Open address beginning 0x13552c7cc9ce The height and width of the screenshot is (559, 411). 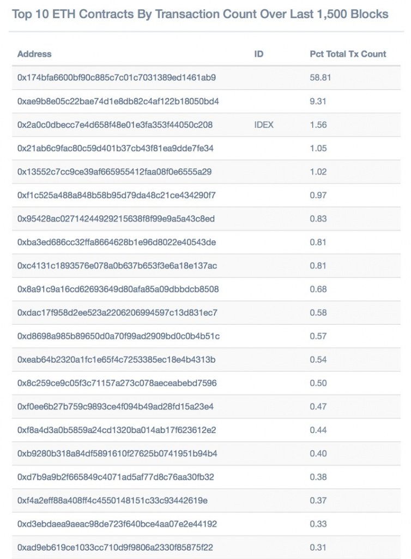pos(114,171)
